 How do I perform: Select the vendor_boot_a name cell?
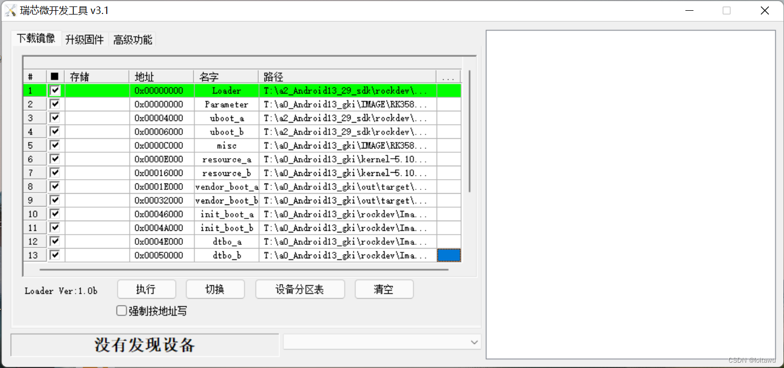coord(226,187)
